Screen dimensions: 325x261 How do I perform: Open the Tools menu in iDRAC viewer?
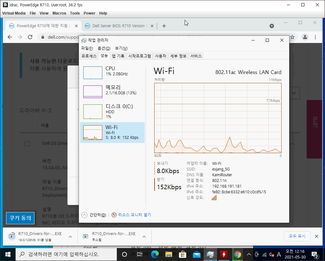point(75,13)
